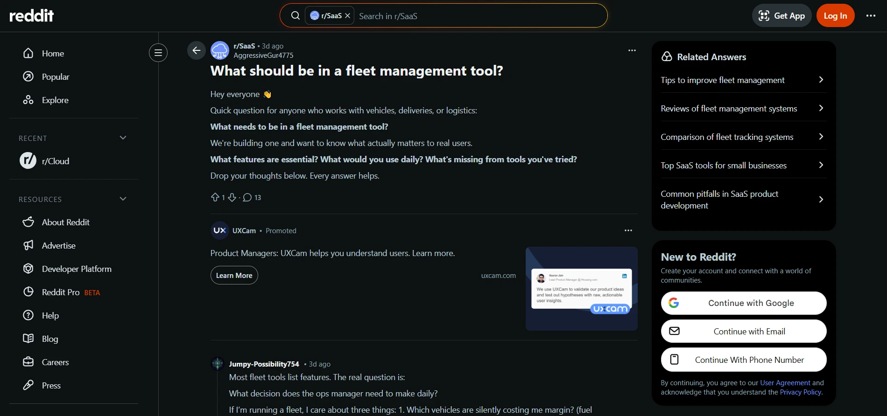Collapse the Recent section
Screen dimensions: 887x416
123,138
